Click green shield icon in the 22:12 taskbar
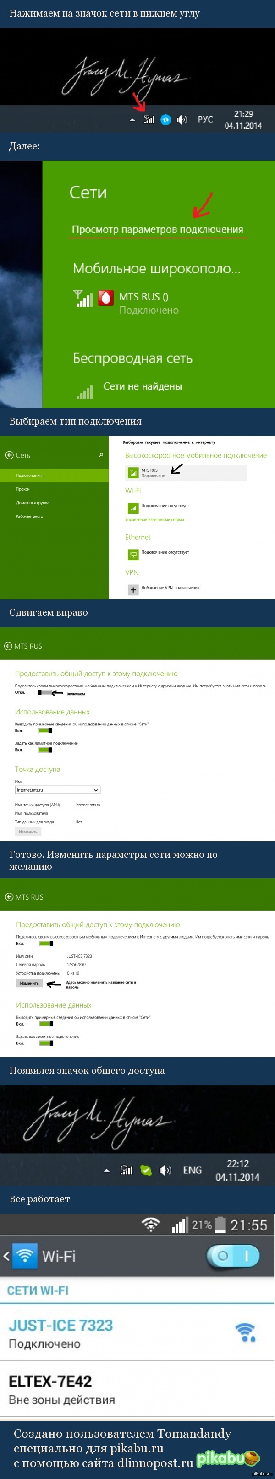 click(146, 1170)
